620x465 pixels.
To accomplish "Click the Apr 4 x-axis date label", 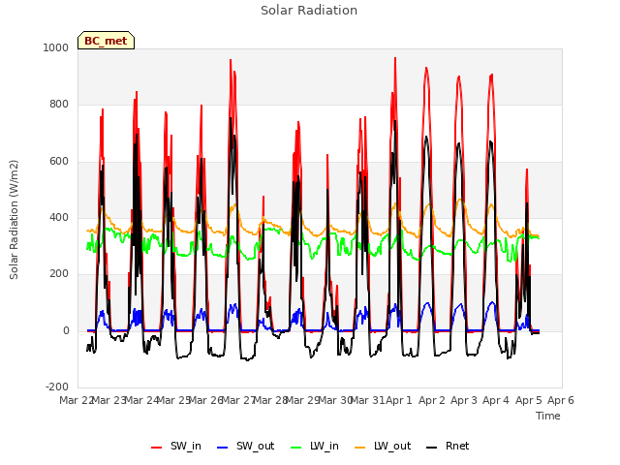I will (x=496, y=400).
